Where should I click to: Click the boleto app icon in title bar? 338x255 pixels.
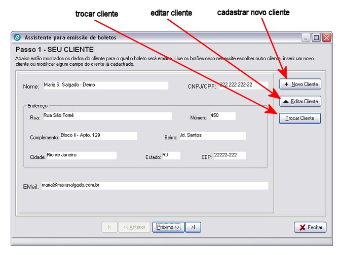[x=17, y=37]
